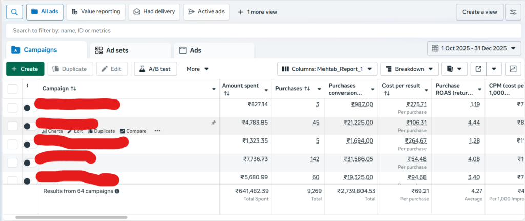
Task: Click Compare in hovered campaign row
Action: point(133,131)
